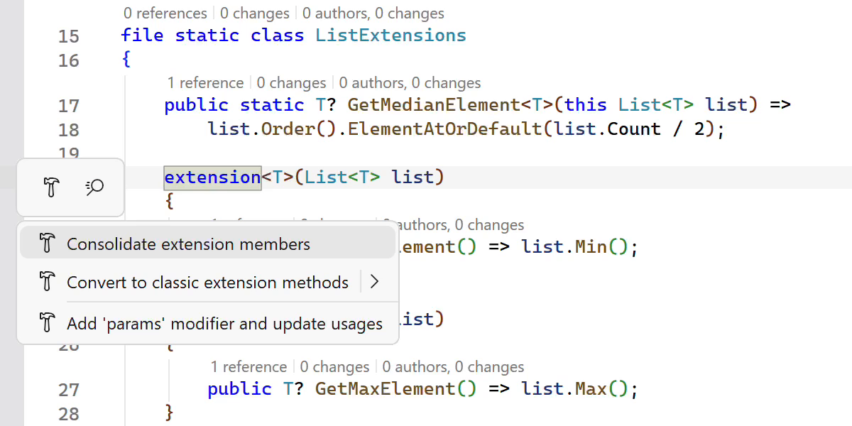
Task: Choose Convert to classic extension methods
Action: tap(207, 283)
